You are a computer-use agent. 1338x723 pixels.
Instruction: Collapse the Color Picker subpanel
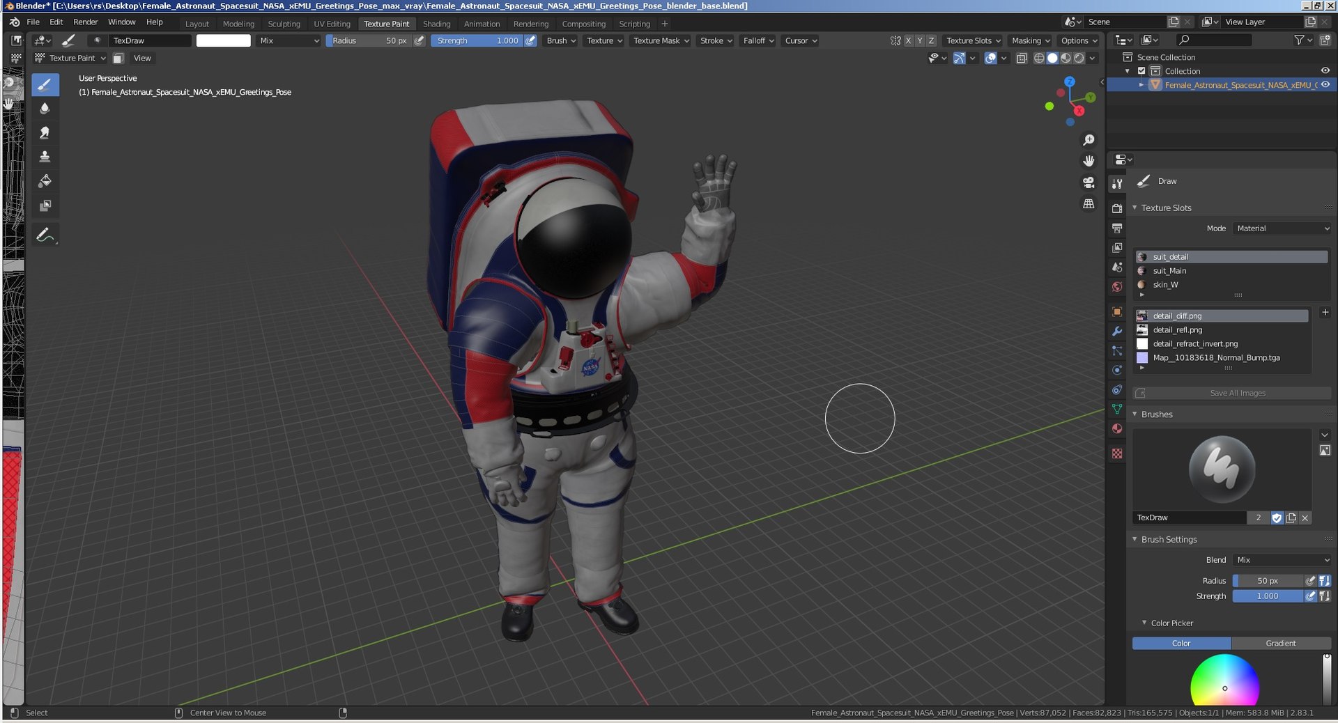1144,623
